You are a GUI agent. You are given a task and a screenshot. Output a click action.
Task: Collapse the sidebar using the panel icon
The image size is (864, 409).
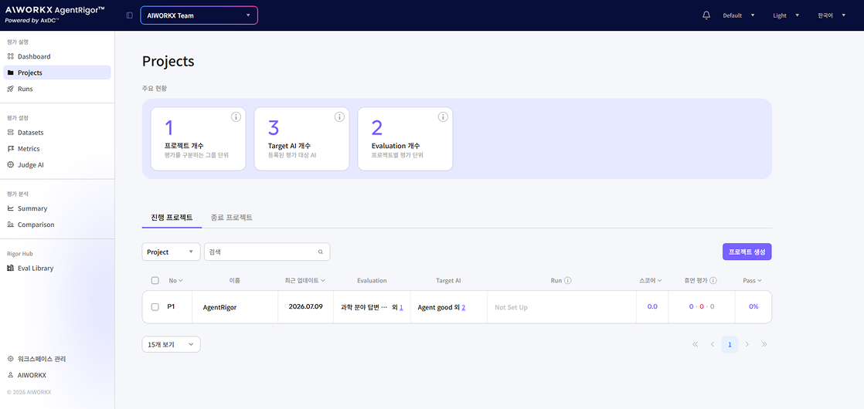pyautogui.click(x=130, y=15)
